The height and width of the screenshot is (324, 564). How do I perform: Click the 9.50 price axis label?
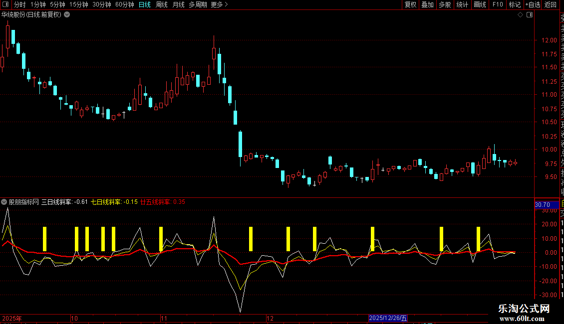pyautogui.click(x=551, y=177)
